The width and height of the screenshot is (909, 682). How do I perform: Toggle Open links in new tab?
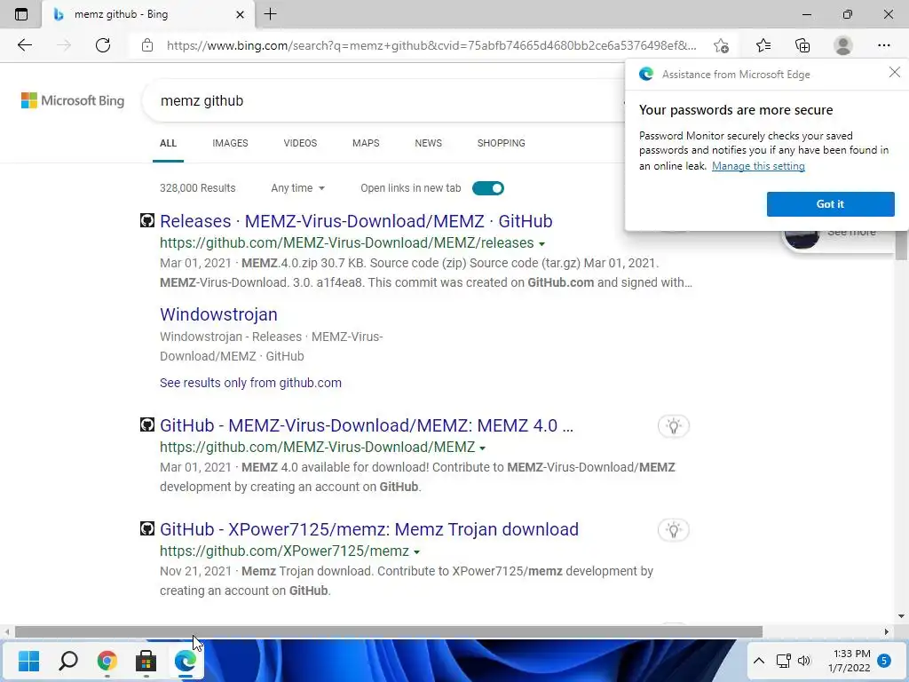(487, 188)
